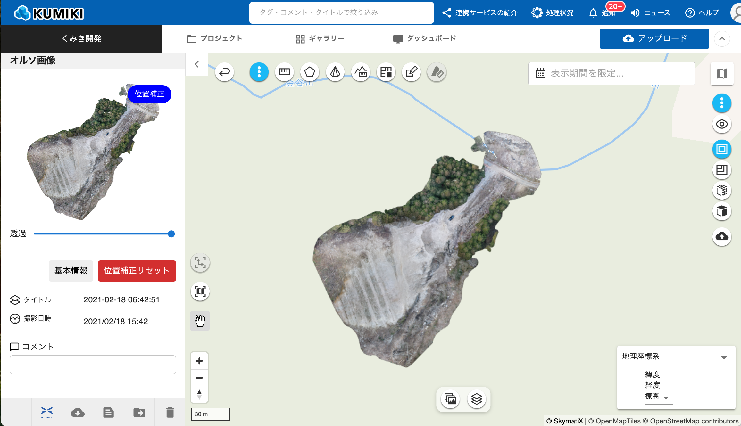Click the trash delete icon in bottom bar
The height and width of the screenshot is (426, 741).
click(170, 413)
